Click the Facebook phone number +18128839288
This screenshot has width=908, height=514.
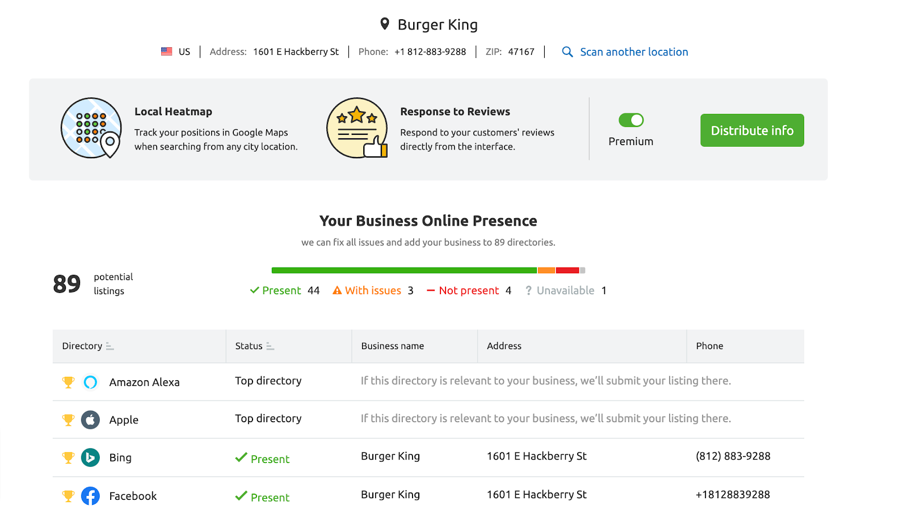pyautogui.click(x=733, y=495)
